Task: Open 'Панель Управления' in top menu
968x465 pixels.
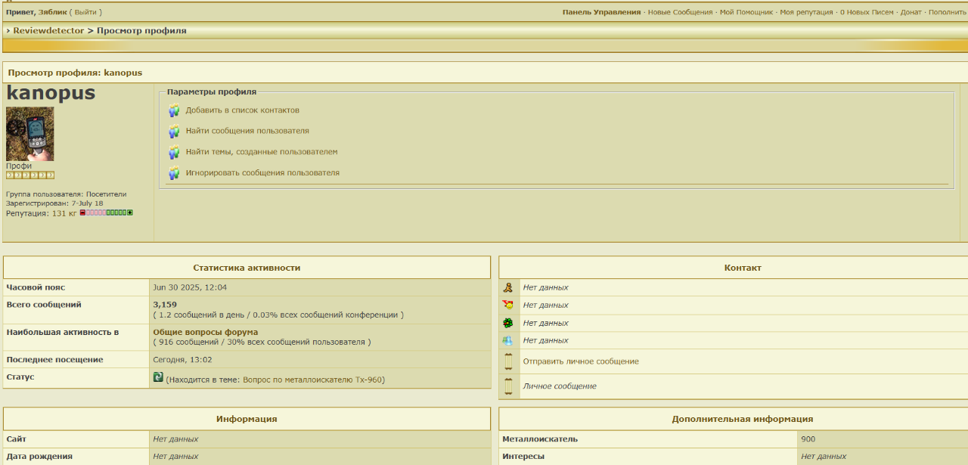Action: tap(601, 12)
